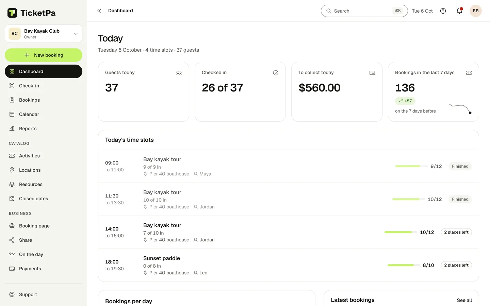Screen dimensions: 490x306
Task: Click See all in Latest bookings
Action: point(464,300)
